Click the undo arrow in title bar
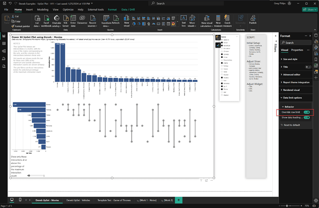This screenshot has width=319, height=208. pyautogui.click(x=10, y=3)
